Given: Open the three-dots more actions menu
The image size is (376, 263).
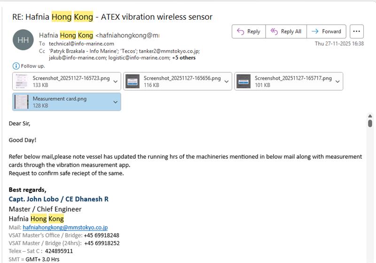Looking at the screenshot, I should pos(357,31).
